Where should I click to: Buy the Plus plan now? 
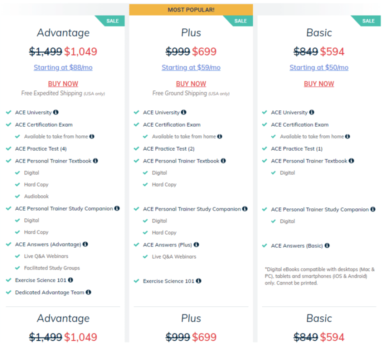[x=191, y=84]
